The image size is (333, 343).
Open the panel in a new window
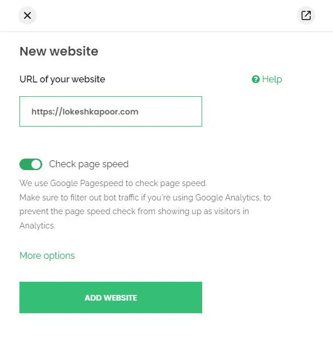[x=306, y=15]
